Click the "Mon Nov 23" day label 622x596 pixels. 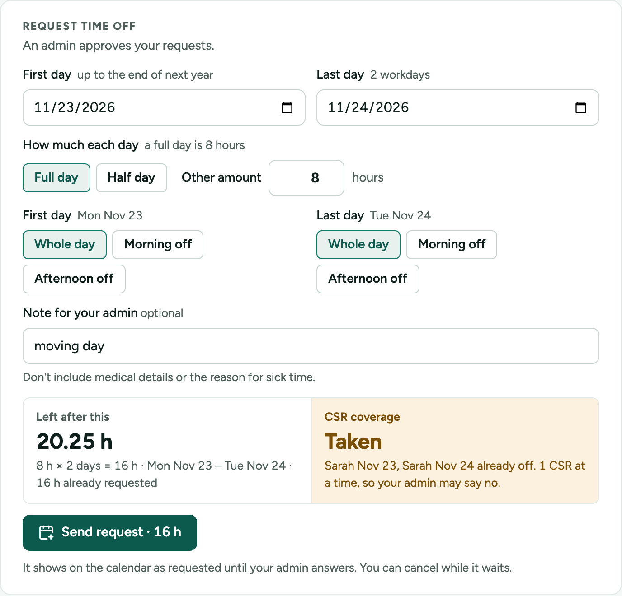[x=110, y=215]
